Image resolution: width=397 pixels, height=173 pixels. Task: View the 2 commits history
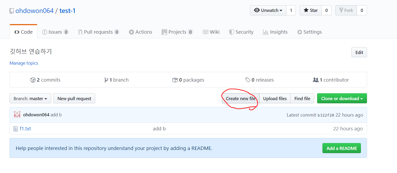[x=45, y=80]
